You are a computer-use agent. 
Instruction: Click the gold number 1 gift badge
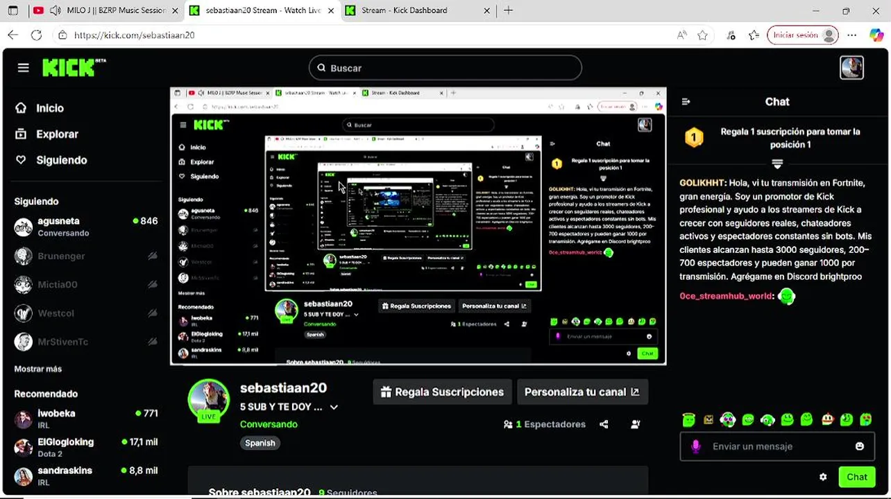694,137
